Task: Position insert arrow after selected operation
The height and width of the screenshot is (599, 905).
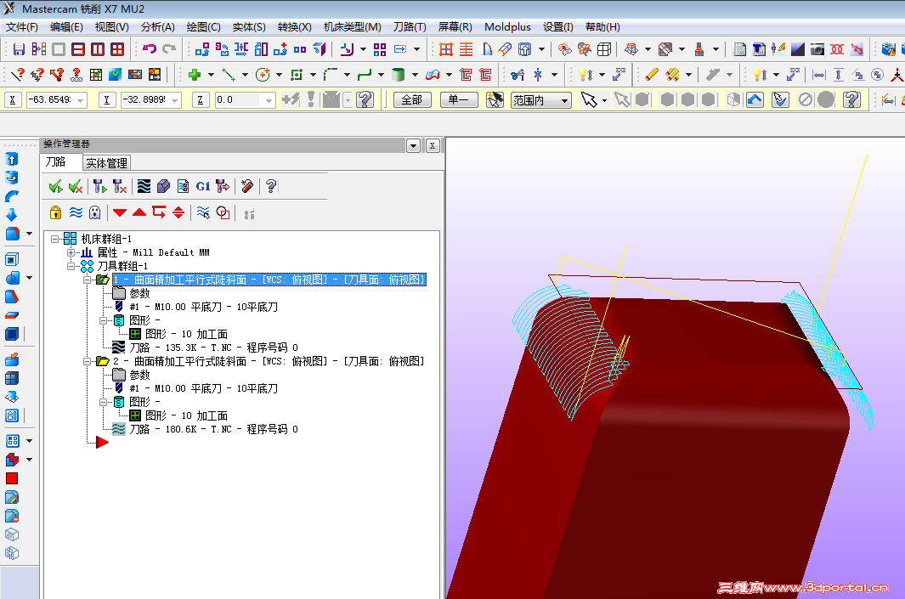Action: [159, 213]
